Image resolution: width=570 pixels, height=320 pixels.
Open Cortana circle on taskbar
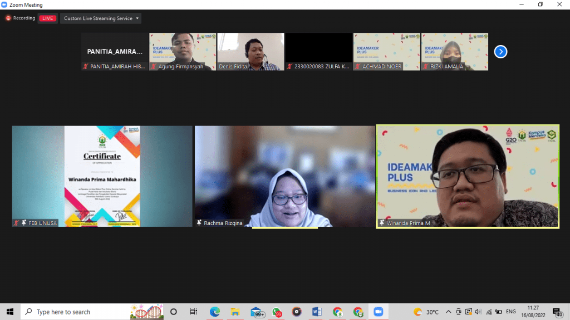coord(174,312)
